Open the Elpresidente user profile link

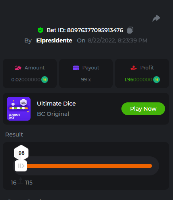click(x=54, y=40)
